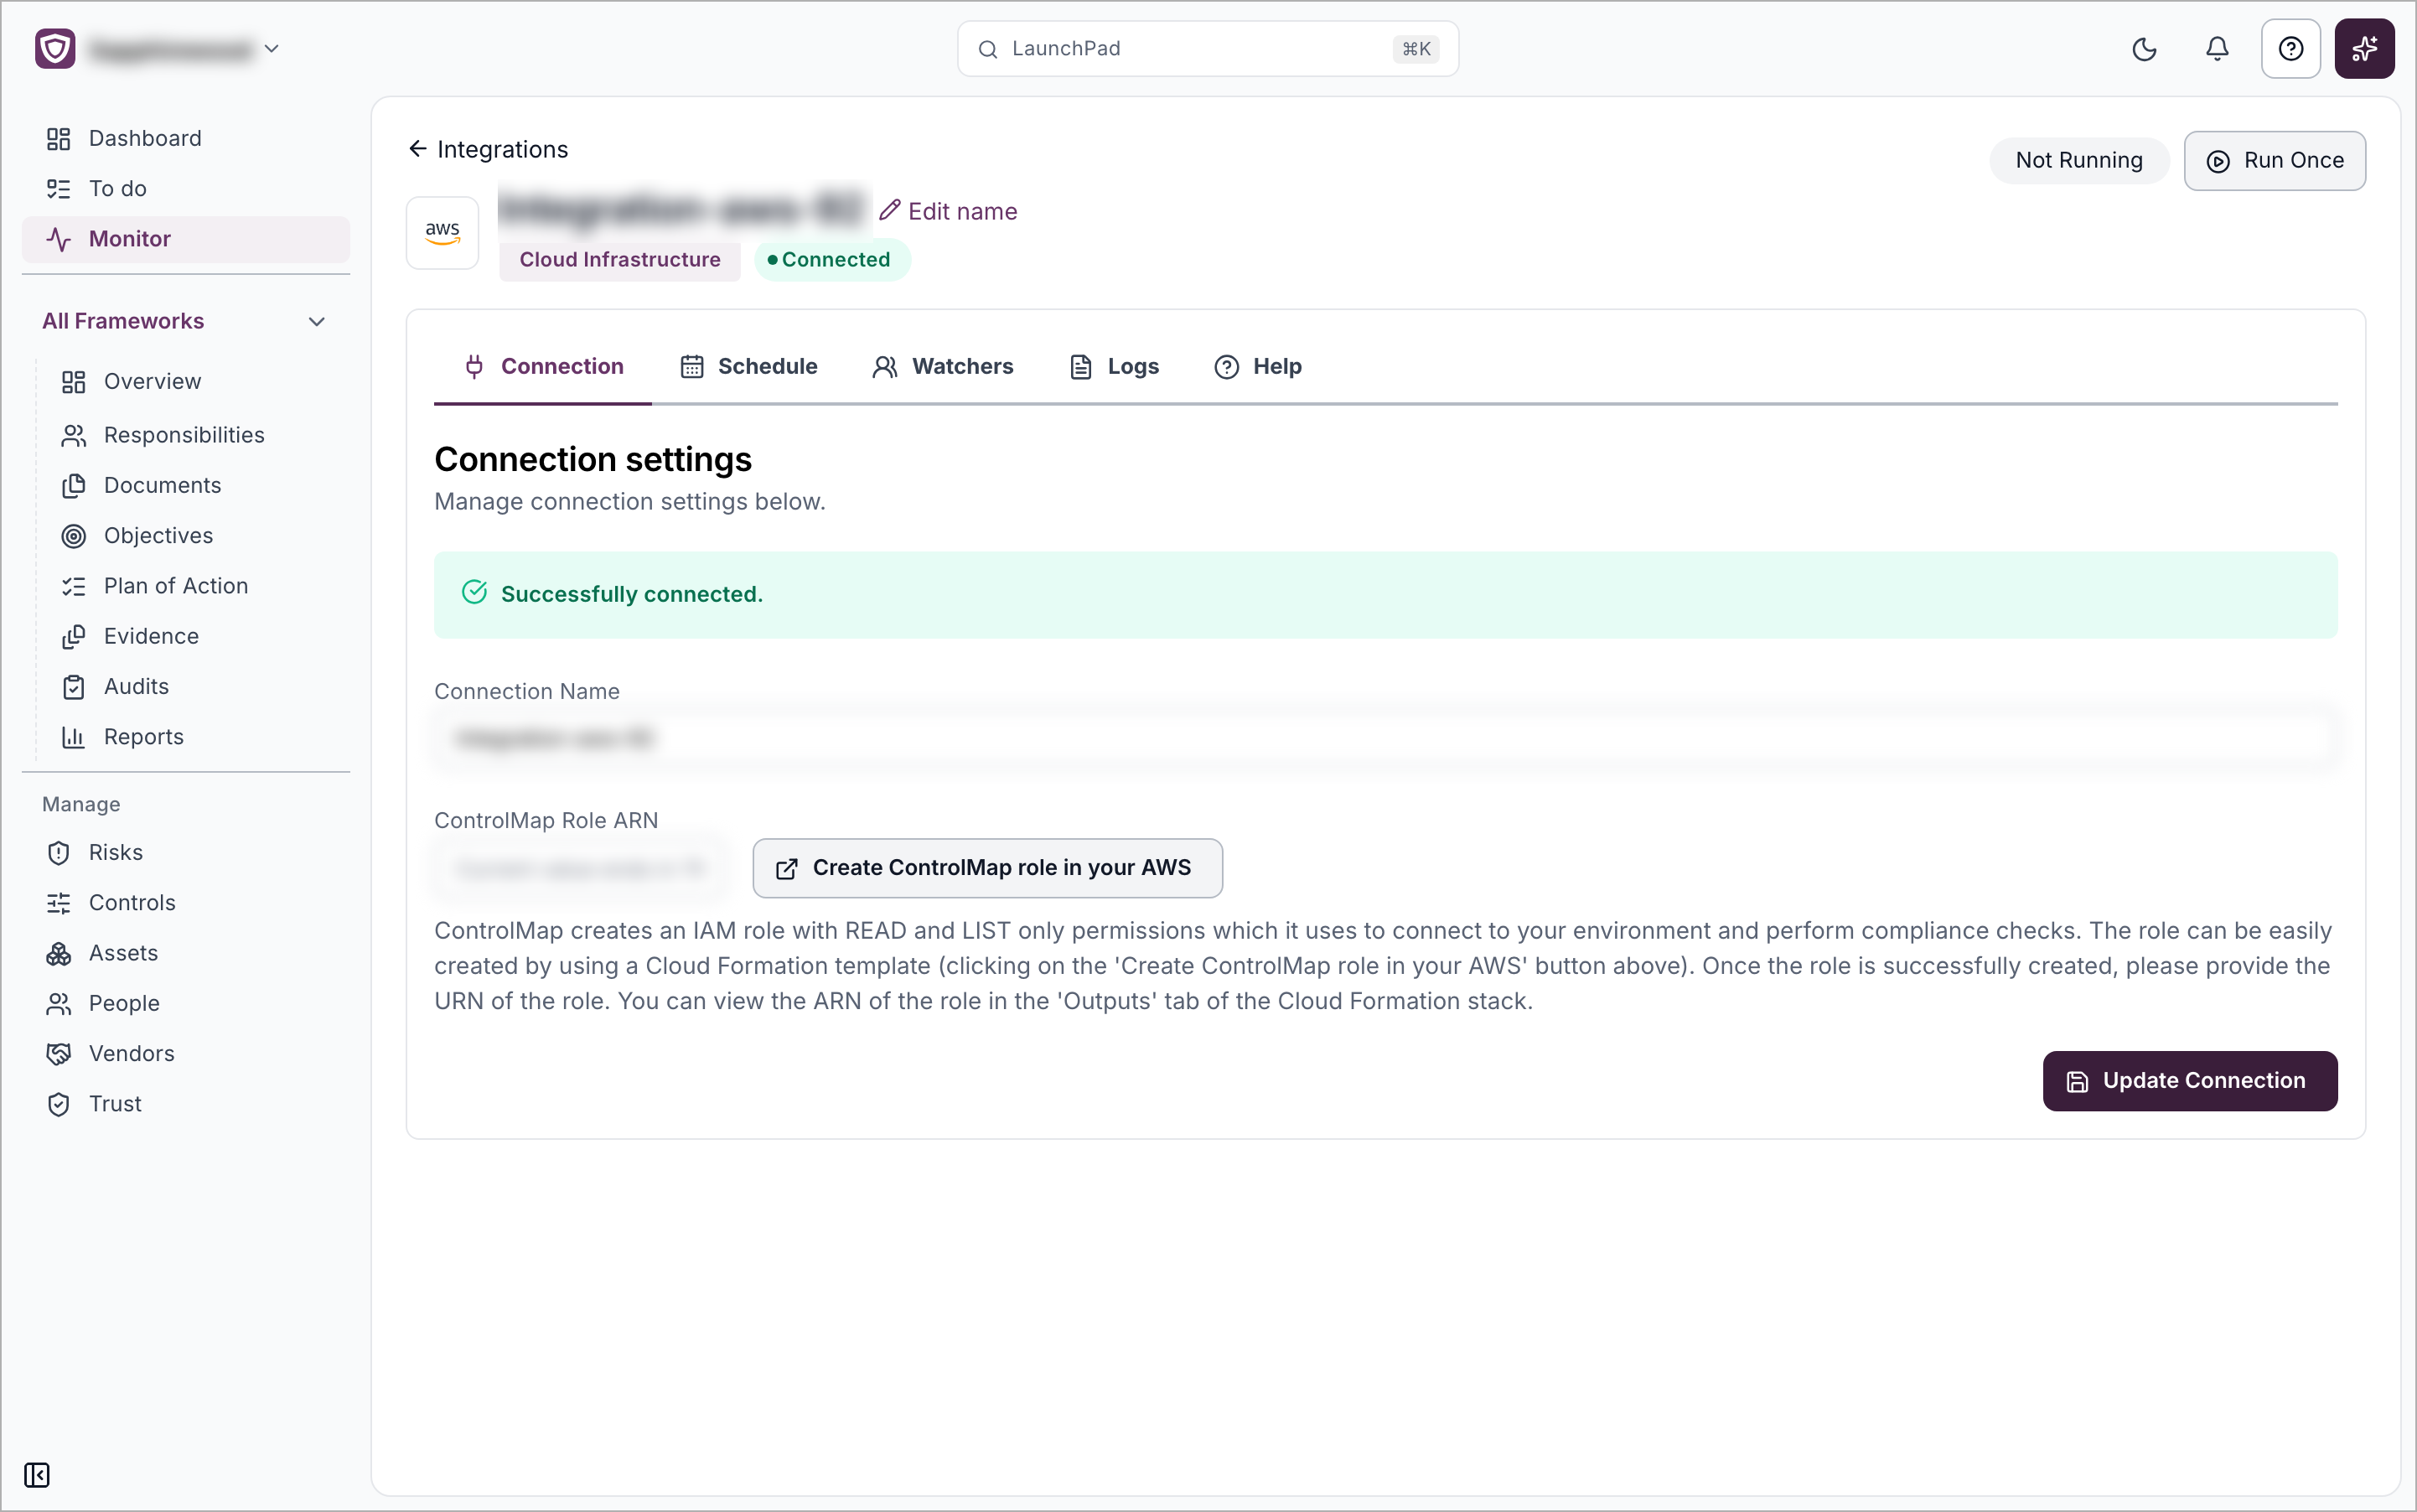The height and width of the screenshot is (1512, 2417).
Task: Click Connection Name input field
Action: point(1385,739)
